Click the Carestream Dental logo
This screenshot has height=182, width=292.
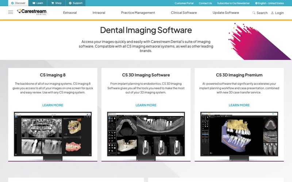[32, 12]
